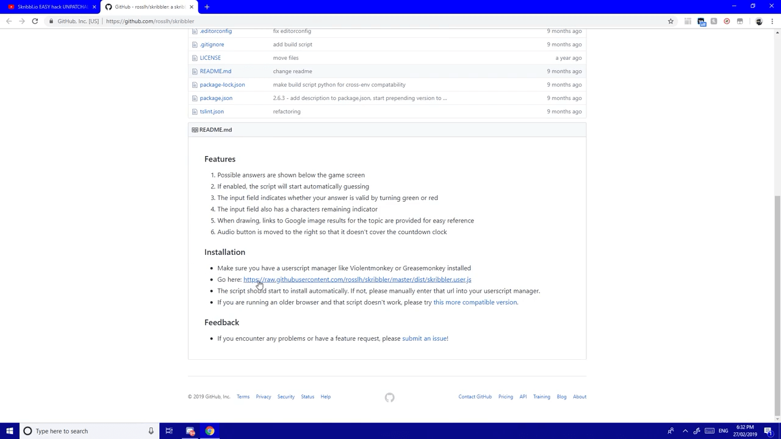
Task: Open a new browser tab
Action: click(207, 7)
